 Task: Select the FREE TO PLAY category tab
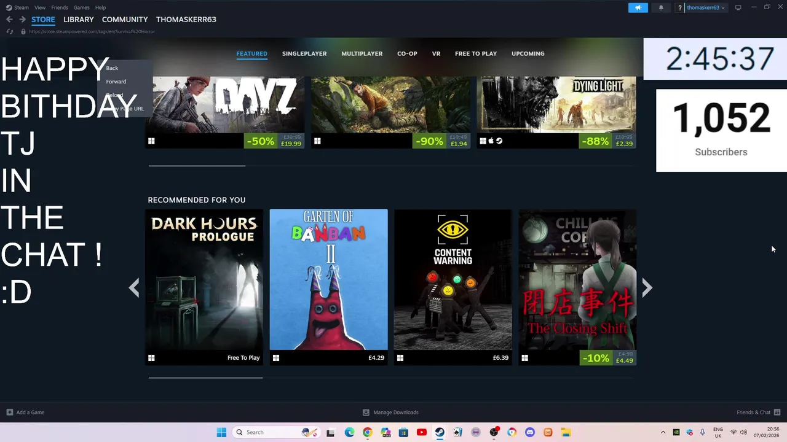pos(476,53)
